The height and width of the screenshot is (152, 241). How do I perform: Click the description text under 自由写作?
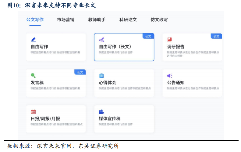pos(55,52)
